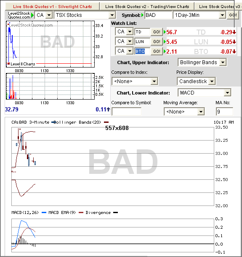Click the Bollinger Bands(20) legend label
The height and width of the screenshot is (257, 242).
77,122
